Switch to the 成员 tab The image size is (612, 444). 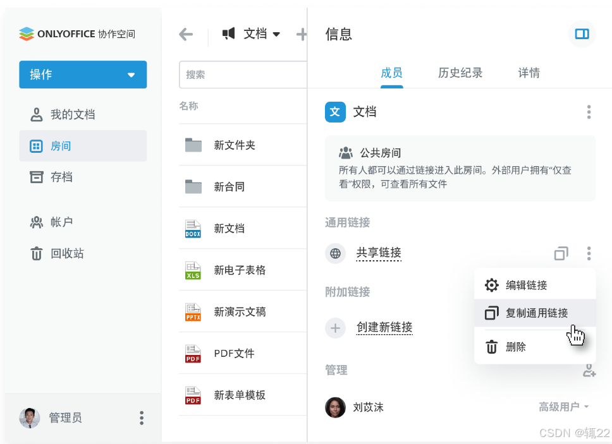pyautogui.click(x=391, y=73)
